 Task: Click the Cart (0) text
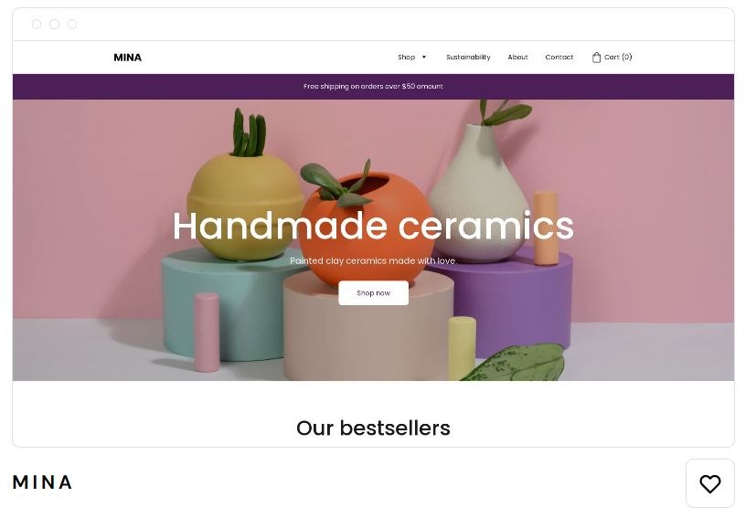coord(618,57)
